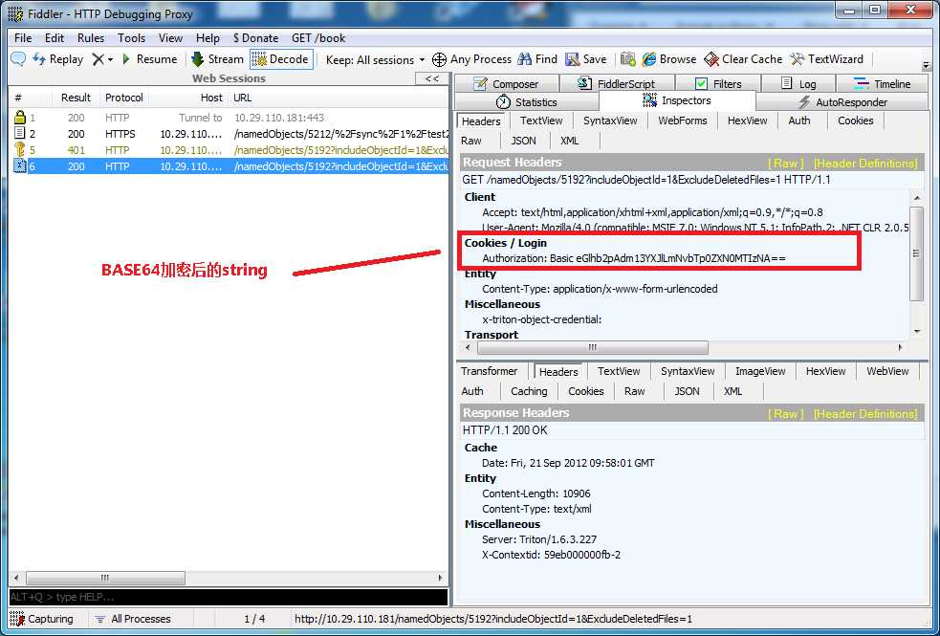Viewport: 940px width, 636px height.
Task: Click [Raw] link in Request Headers
Action: (786, 163)
